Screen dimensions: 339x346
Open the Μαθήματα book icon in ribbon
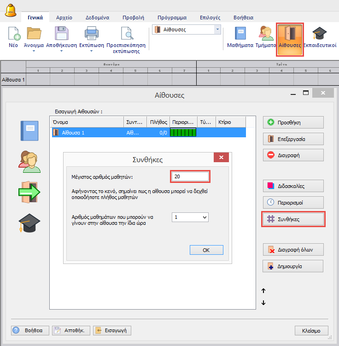point(240,35)
